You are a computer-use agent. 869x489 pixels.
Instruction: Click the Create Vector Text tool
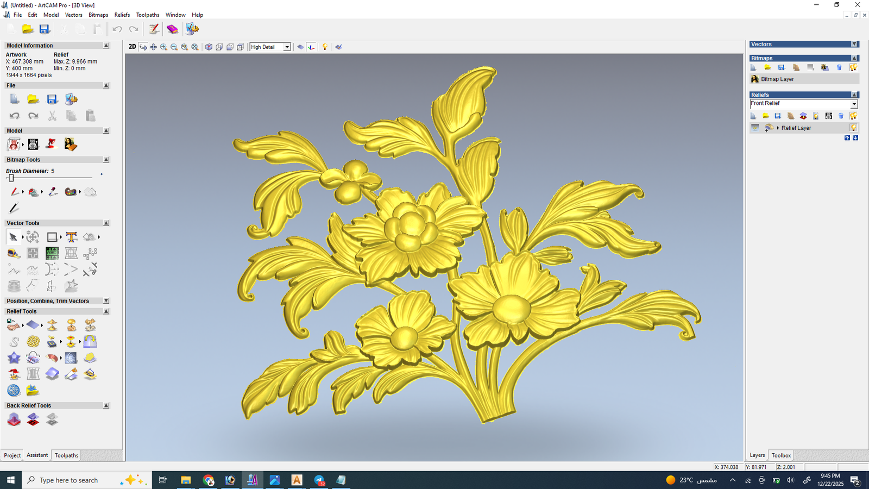tap(71, 237)
